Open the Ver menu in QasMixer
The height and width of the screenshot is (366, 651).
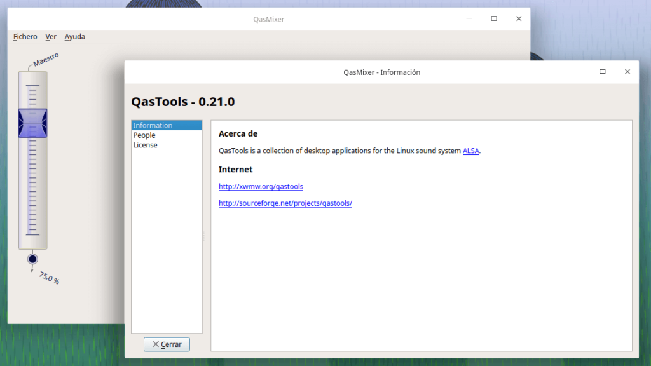pyautogui.click(x=51, y=36)
